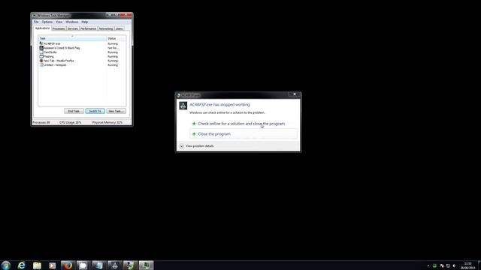Sort by the Task column header
Screen dimensions: 481x270
tap(72, 38)
